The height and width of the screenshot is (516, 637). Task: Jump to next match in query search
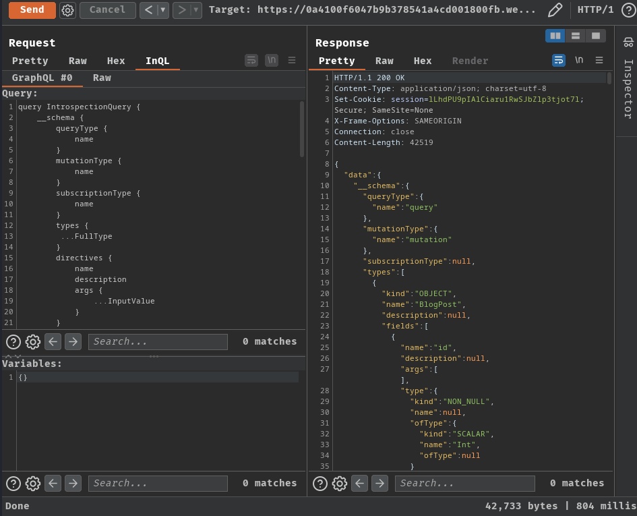73,342
